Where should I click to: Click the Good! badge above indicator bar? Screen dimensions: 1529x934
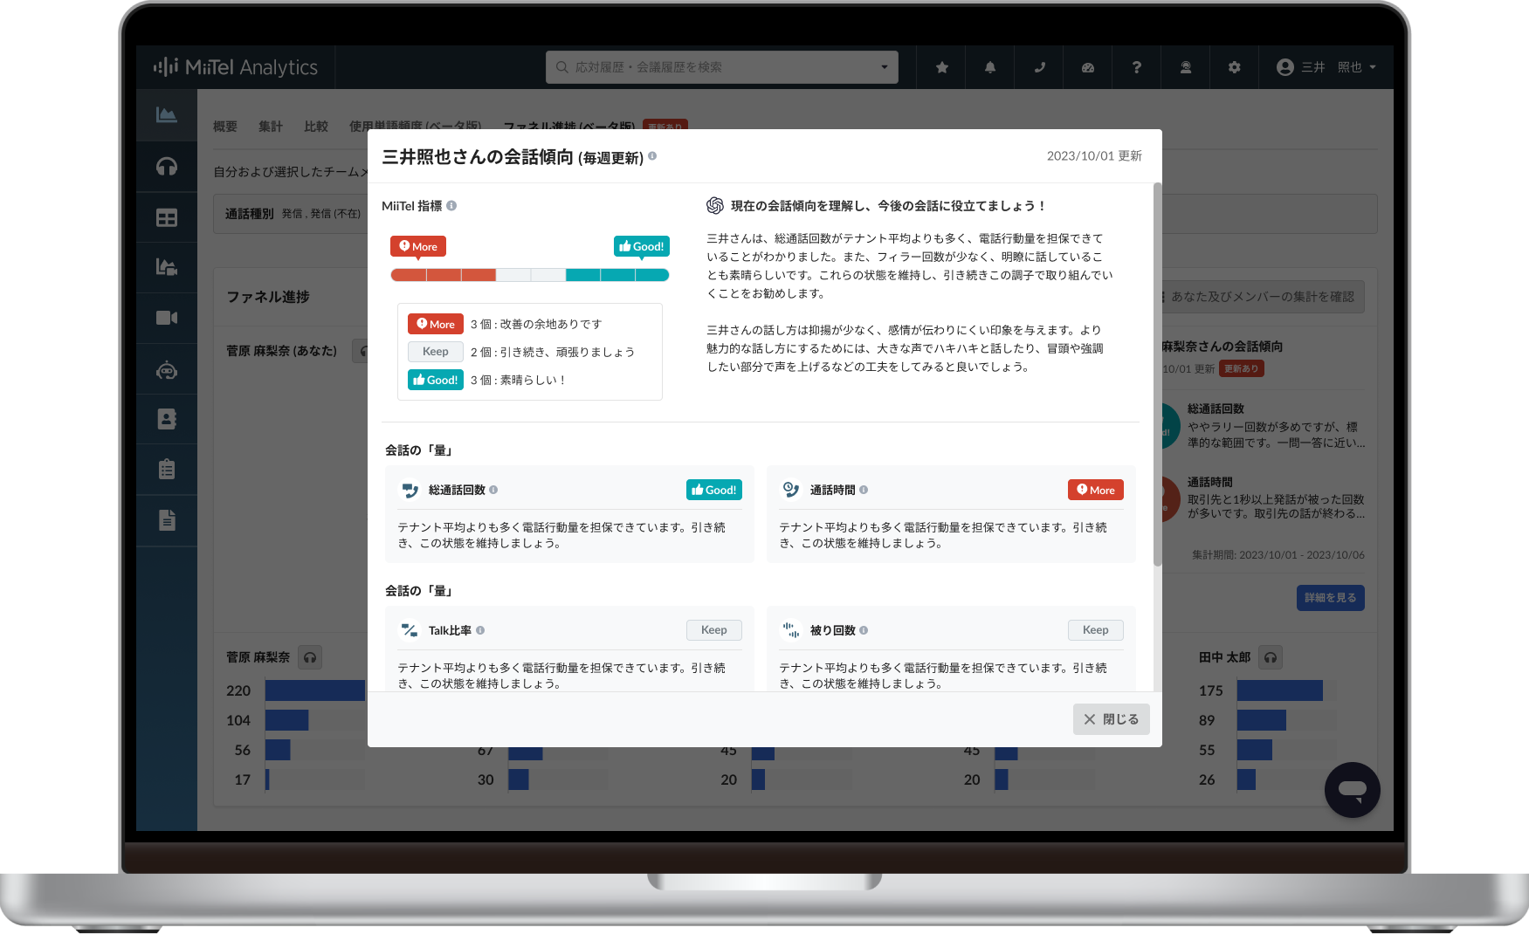pos(642,247)
